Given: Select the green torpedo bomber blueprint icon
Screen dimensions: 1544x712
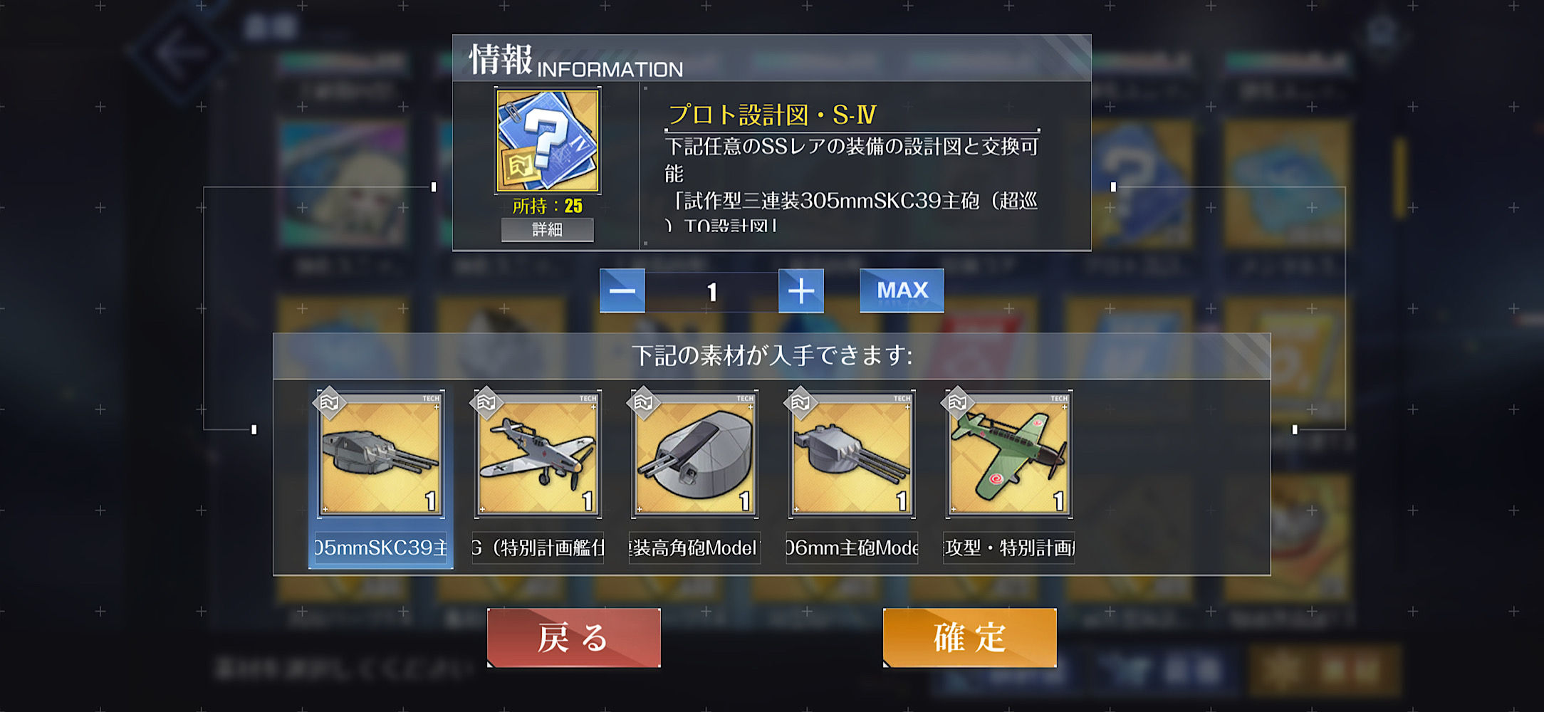Looking at the screenshot, I should click(x=1009, y=454).
